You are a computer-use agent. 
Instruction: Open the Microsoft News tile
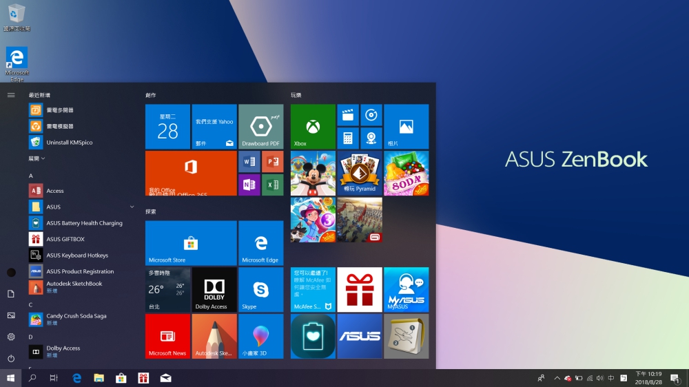168,336
